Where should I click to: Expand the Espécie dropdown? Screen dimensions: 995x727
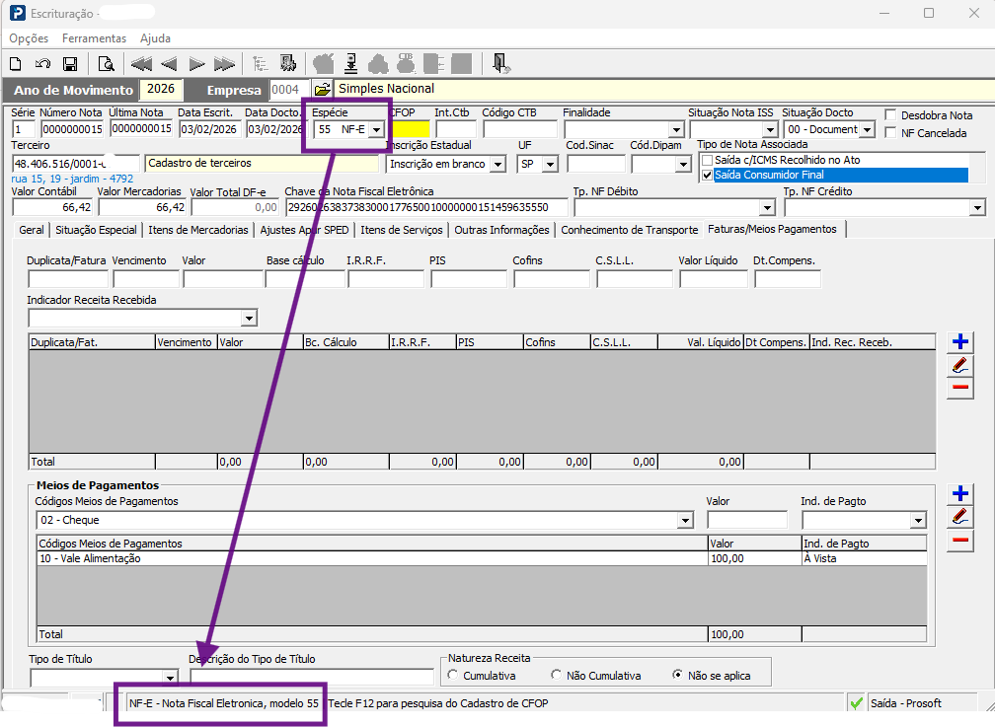pos(376,130)
